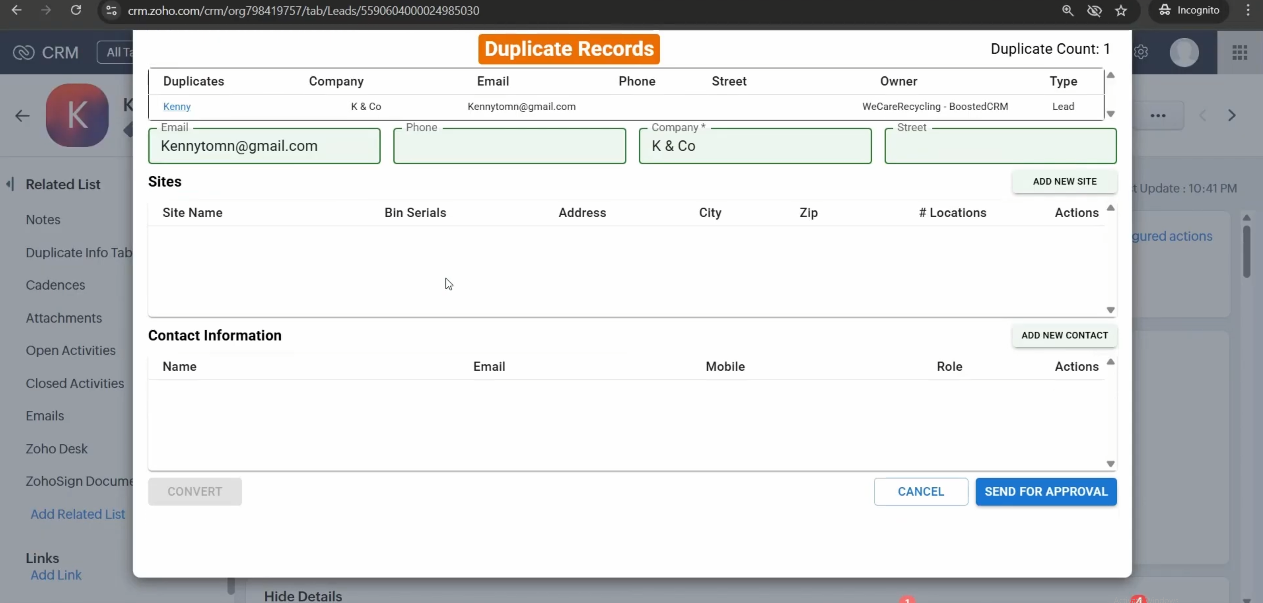Reload the page with refresh icon
The image size is (1263, 603).
click(76, 10)
